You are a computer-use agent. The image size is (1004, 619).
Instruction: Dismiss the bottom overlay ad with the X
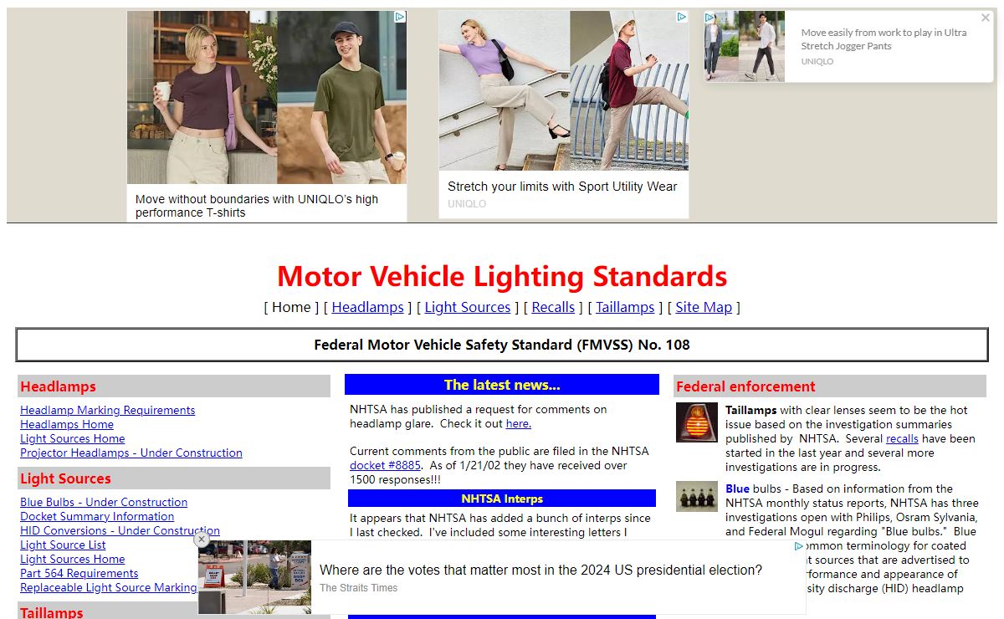(x=202, y=540)
